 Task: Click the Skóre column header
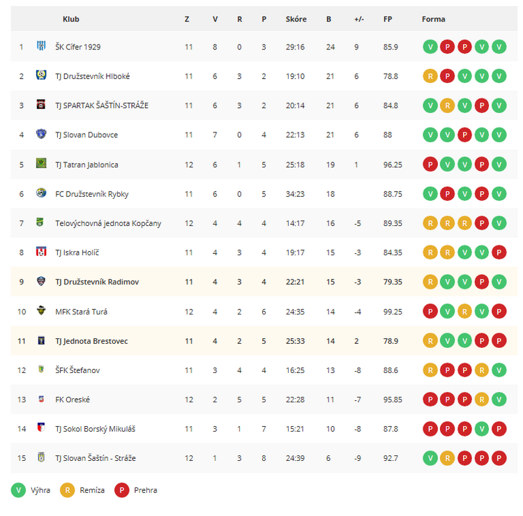point(296,20)
